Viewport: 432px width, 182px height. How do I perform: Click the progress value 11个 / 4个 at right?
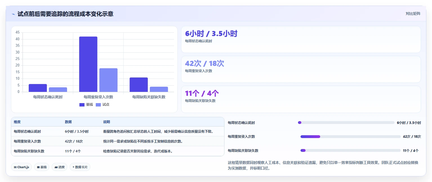[x=411, y=151]
